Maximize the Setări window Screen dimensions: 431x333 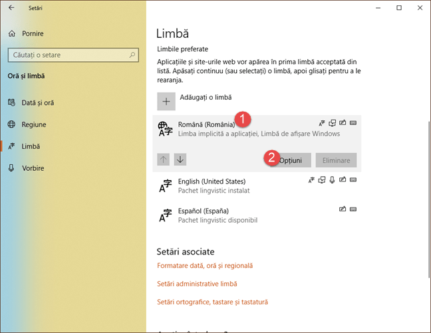click(x=399, y=8)
